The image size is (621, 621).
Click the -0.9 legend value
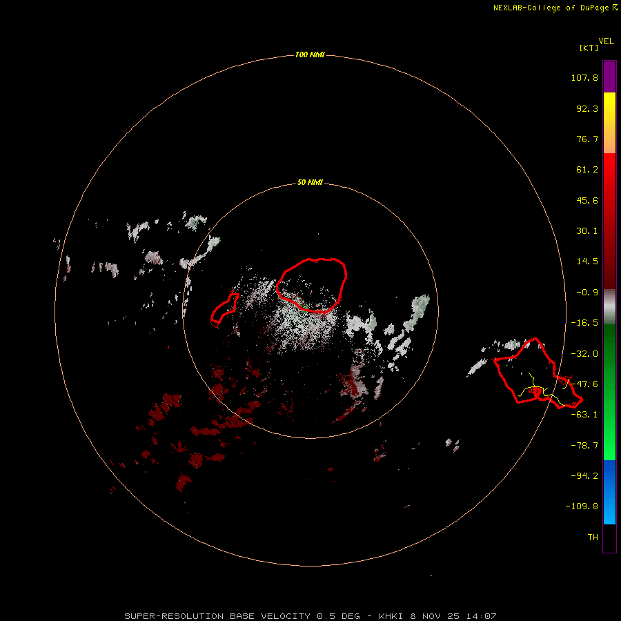click(x=587, y=293)
